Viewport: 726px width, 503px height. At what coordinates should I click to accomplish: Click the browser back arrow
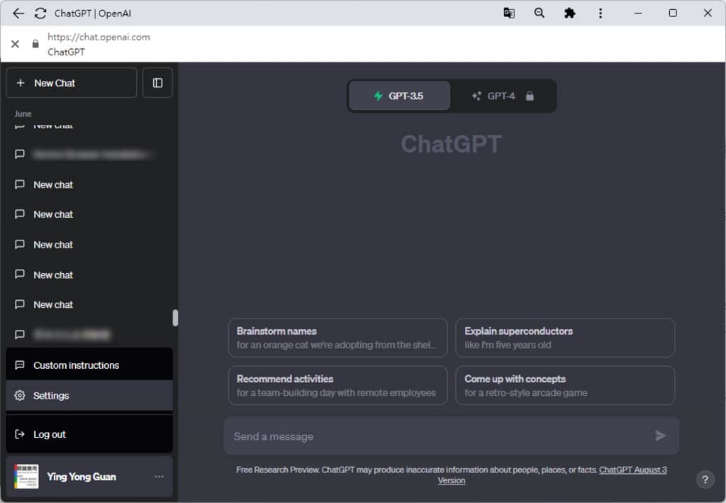tap(18, 13)
